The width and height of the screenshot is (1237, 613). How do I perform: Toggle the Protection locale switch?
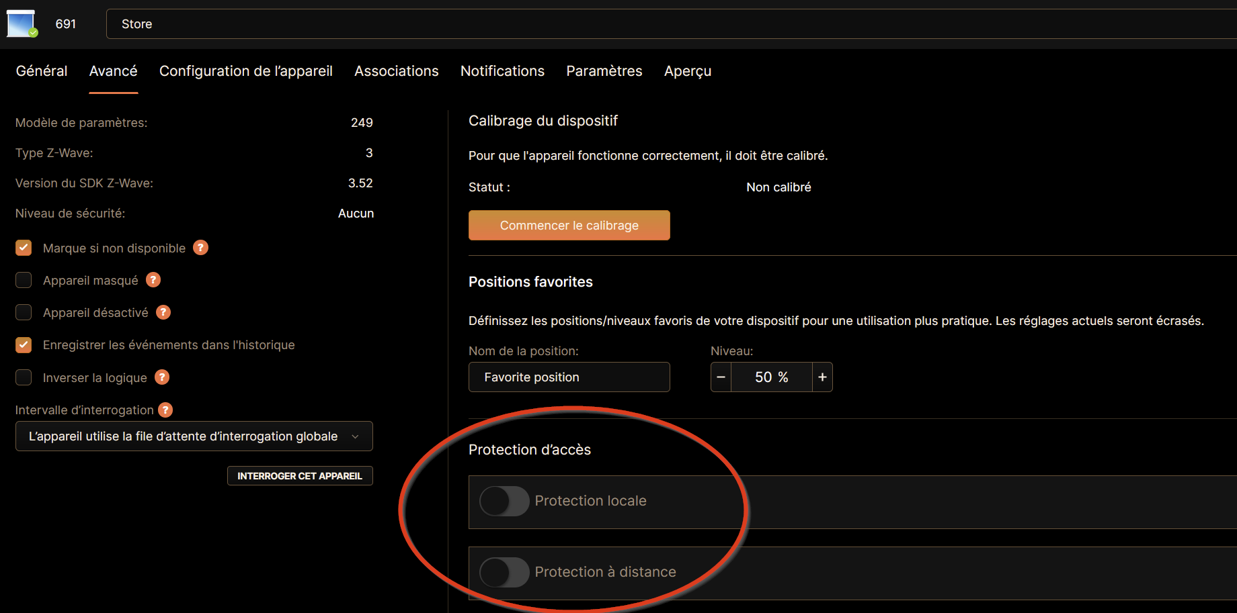click(504, 501)
